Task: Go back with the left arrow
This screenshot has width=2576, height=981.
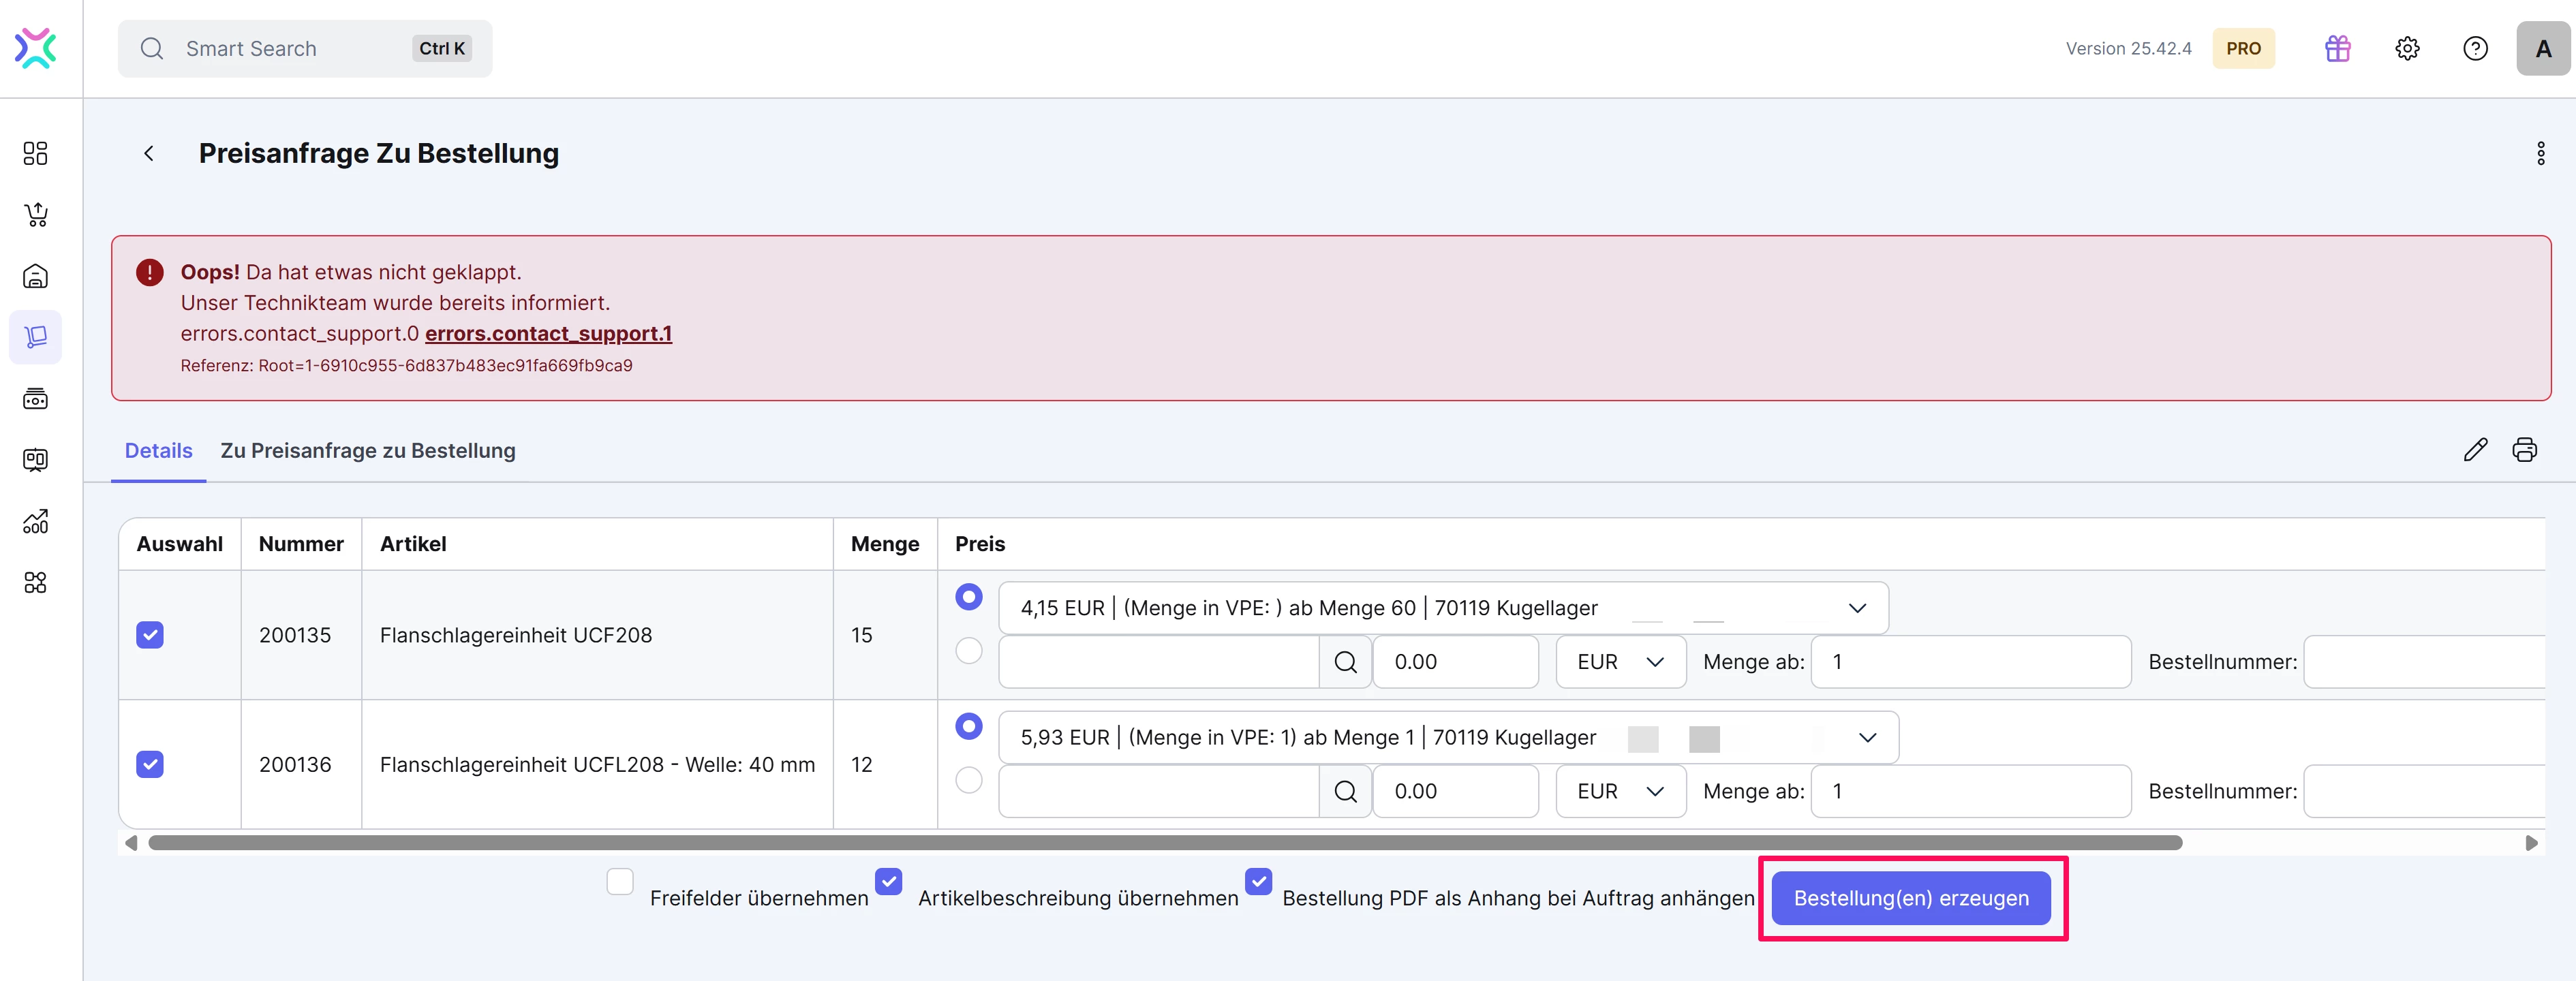Action: coord(149,153)
